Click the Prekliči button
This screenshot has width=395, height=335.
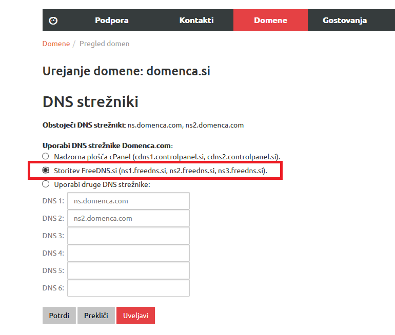tap(96, 316)
